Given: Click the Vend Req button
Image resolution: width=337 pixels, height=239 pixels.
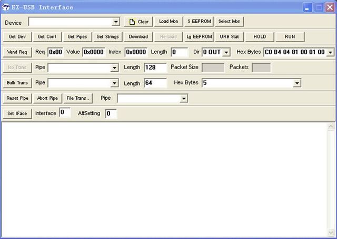Looking at the screenshot, I should (x=17, y=52).
